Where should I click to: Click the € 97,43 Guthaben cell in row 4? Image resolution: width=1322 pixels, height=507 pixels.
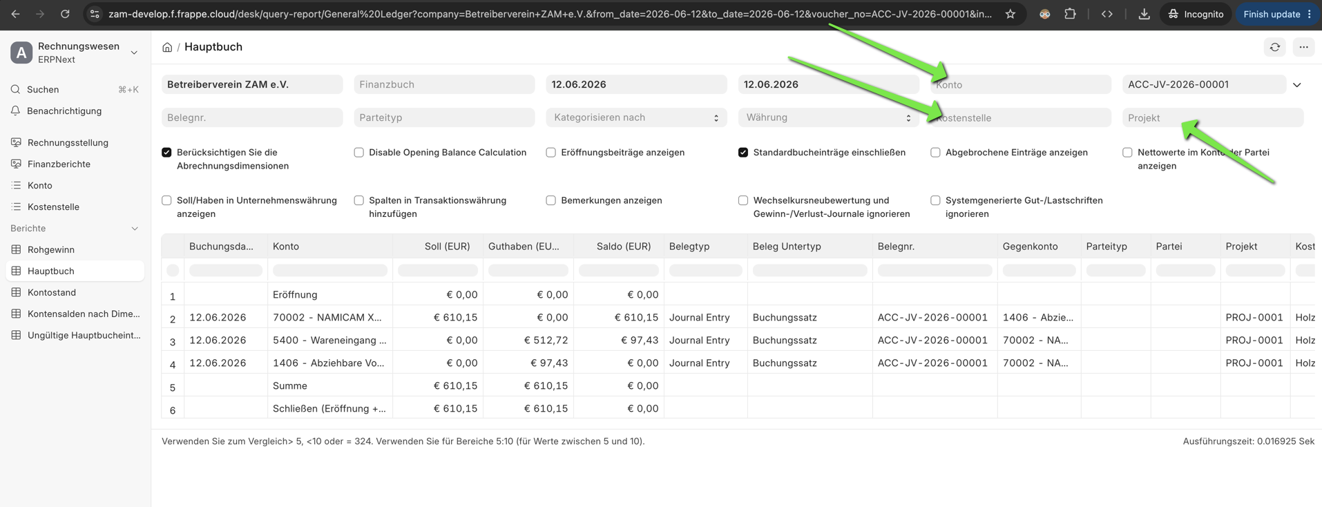tap(528, 363)
